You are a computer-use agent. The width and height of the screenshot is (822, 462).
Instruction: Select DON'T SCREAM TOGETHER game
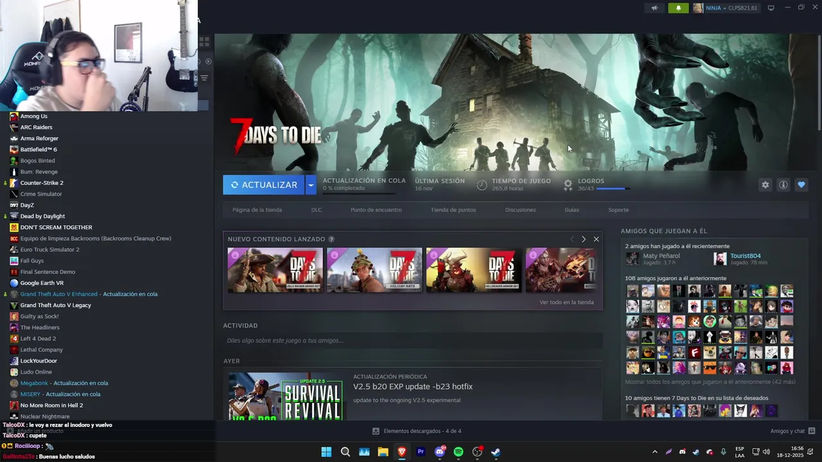(x=57, y=227)
